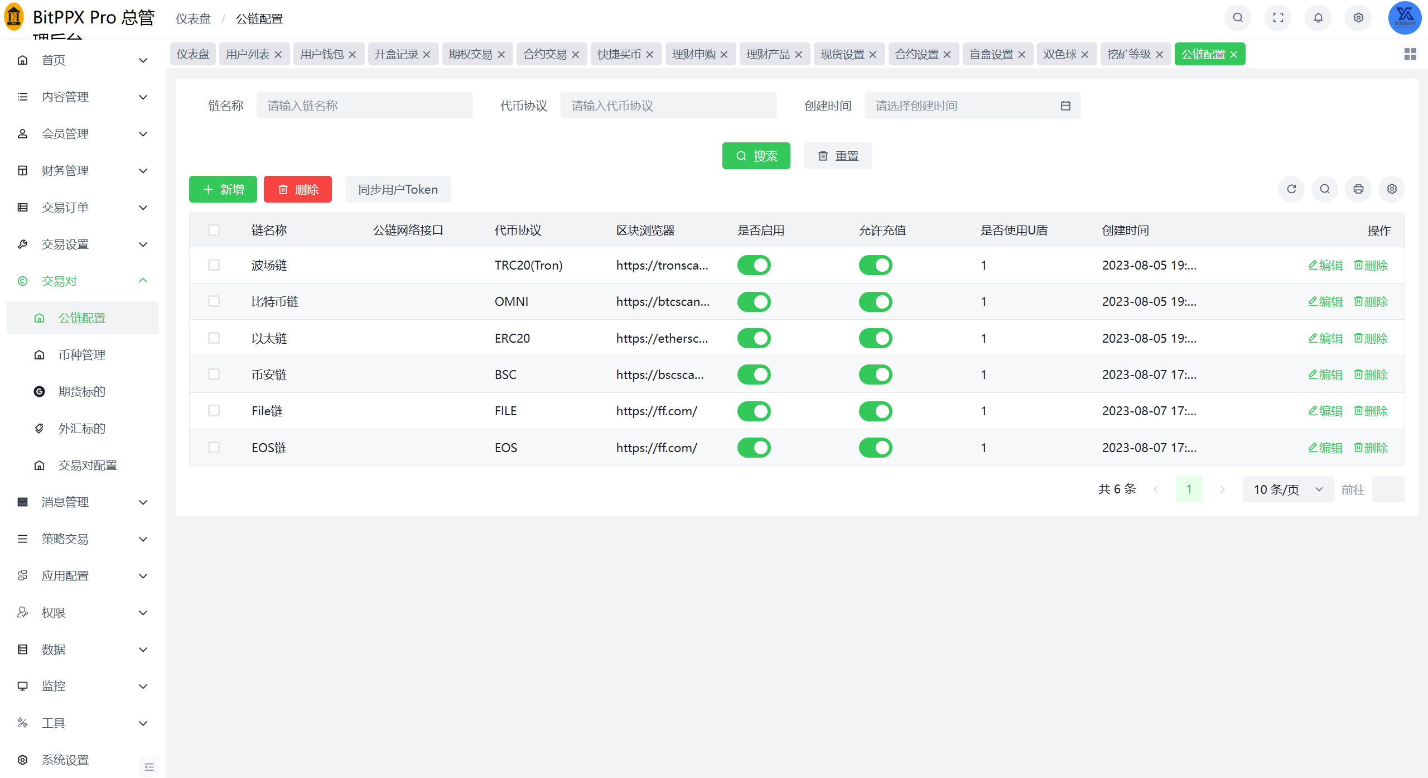Disable 是否启用 switch for 波场链
Screen dimensions: 1428x778
[x=754, y=265]
